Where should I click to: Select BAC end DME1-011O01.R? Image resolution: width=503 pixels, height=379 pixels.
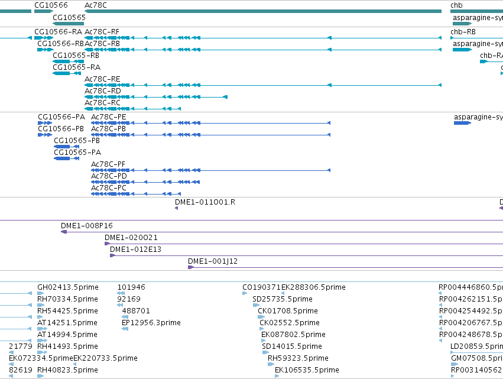tap(177, 208)
